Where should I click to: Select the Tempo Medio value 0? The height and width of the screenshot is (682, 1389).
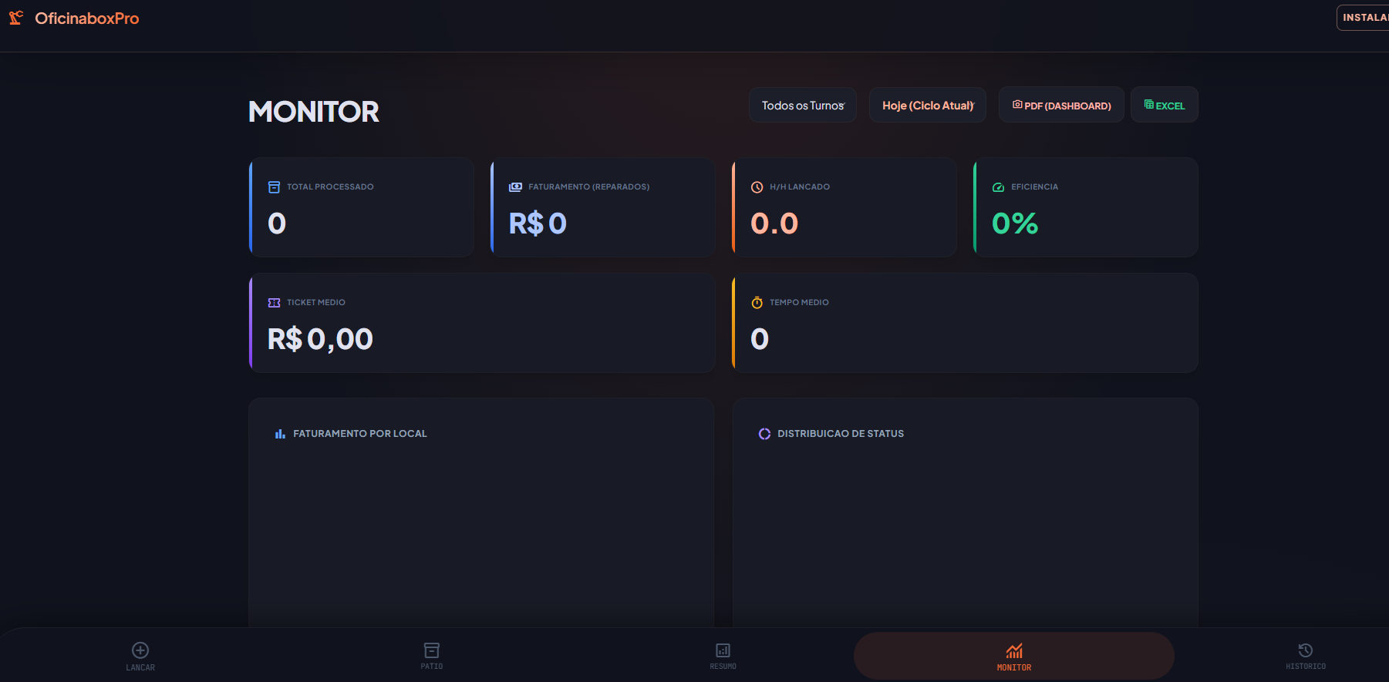(760, 339)
